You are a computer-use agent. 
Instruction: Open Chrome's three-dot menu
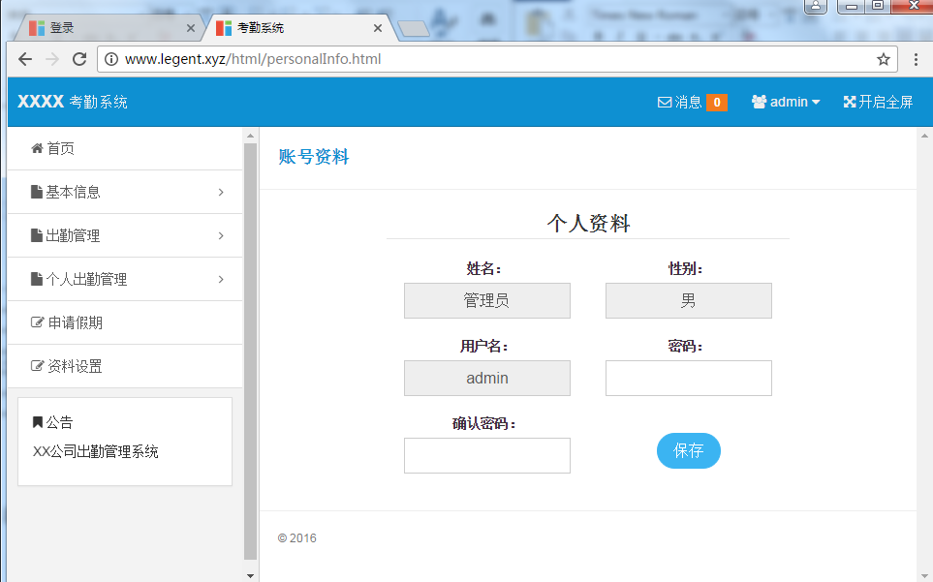pyautogui.click(x=916, y=59)
